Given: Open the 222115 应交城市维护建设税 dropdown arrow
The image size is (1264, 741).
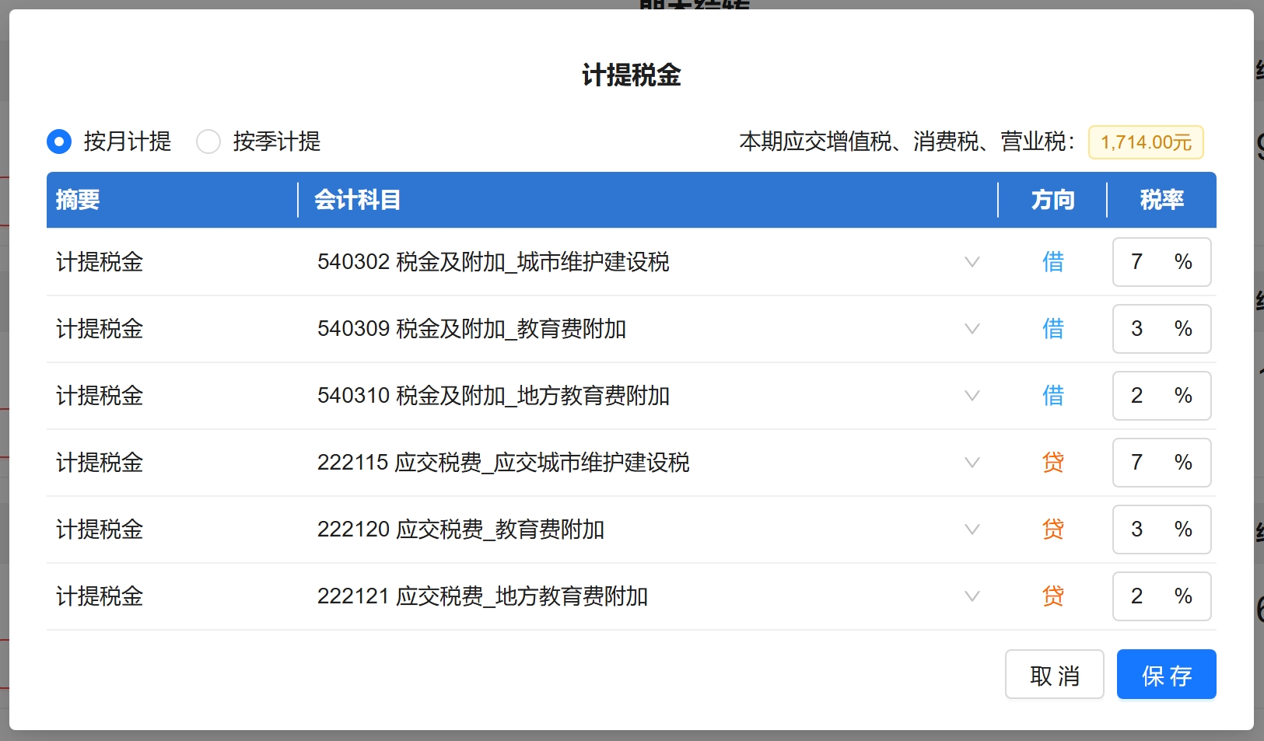Looking at the screenshot, I should (x=972, y=463).
